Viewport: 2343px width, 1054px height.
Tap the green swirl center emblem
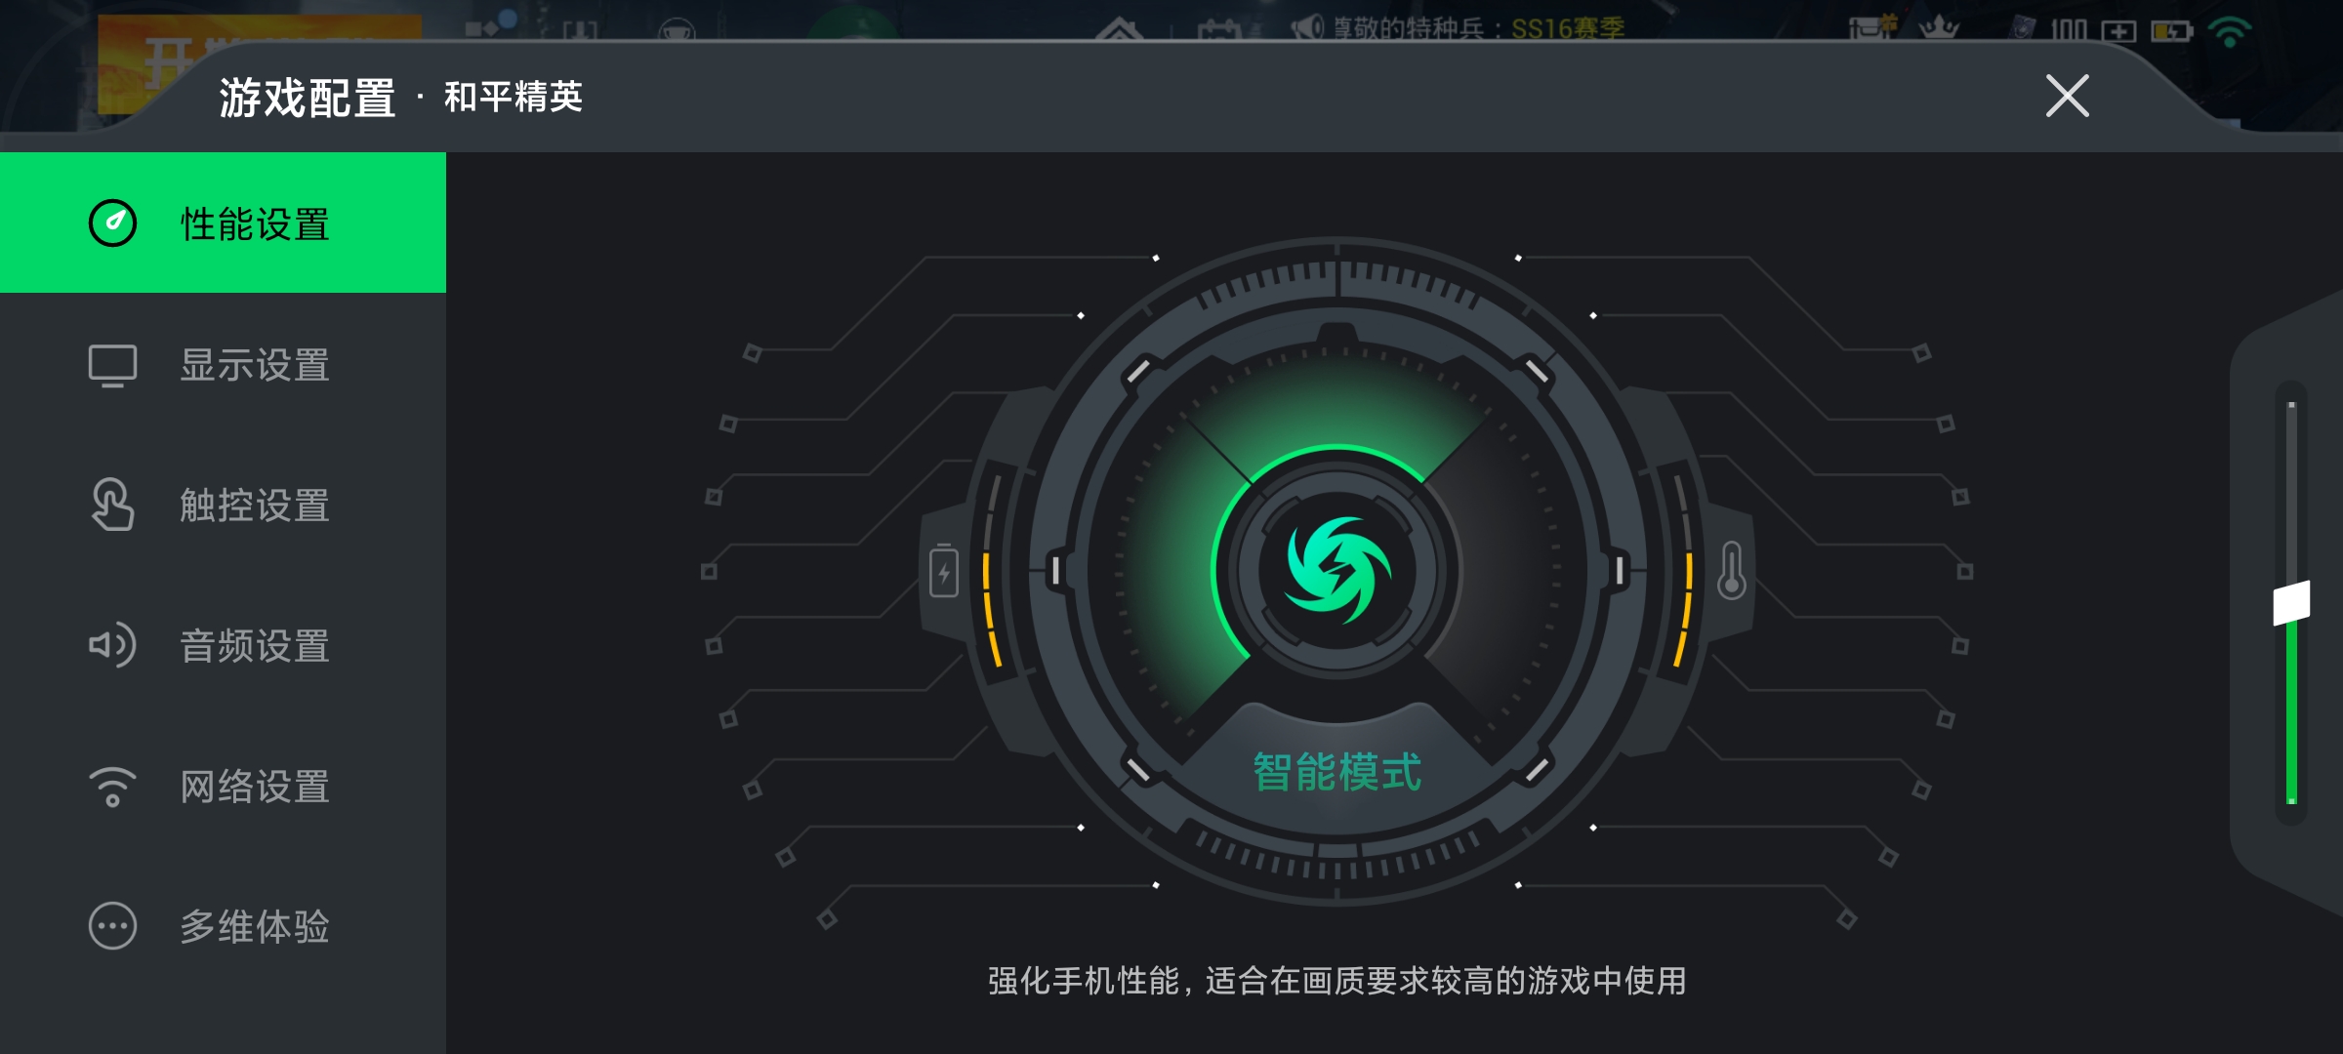pyautogui.click(x=1337, y=571)
